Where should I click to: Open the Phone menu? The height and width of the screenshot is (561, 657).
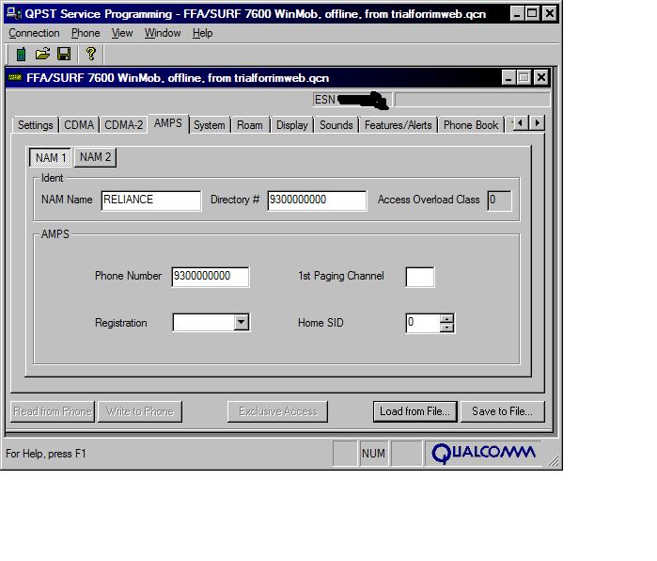click(86, 33)
